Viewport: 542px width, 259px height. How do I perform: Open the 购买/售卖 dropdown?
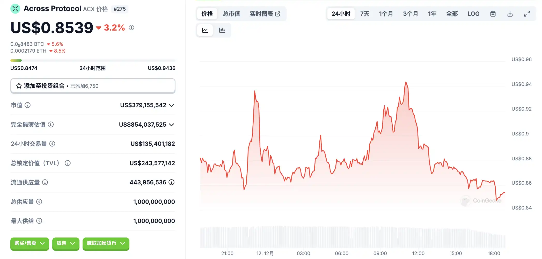[x=30, y=243]
